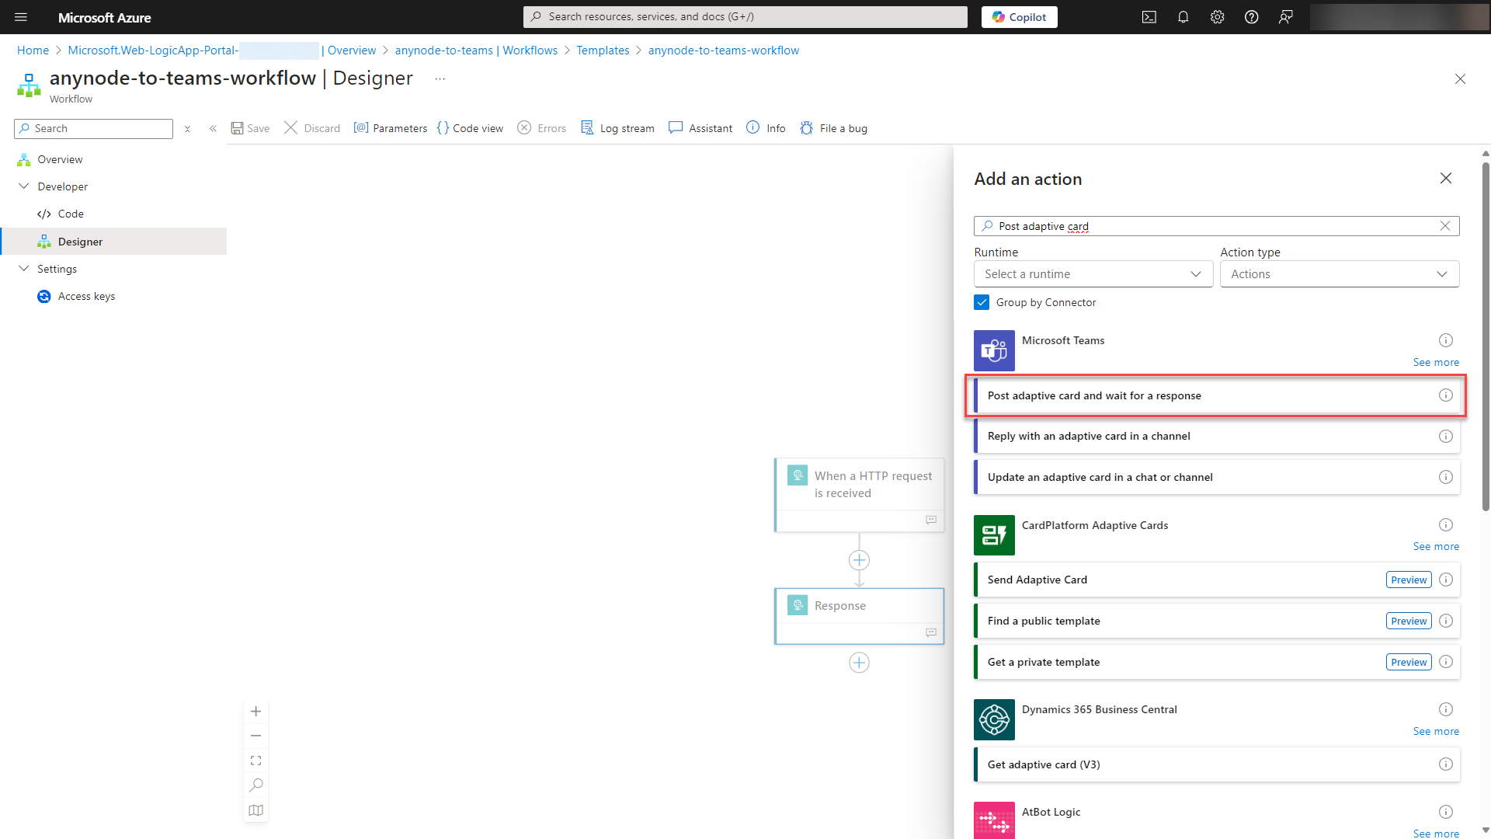The height and width of the screenshot is (839, 1491).
Task: Fit the workflow to the canvas view
Action: pos(256,760)
